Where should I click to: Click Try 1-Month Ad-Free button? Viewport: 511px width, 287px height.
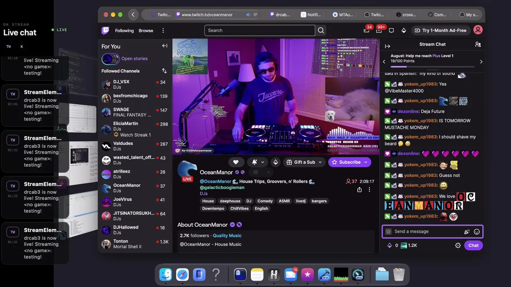[x=440, y=30]
